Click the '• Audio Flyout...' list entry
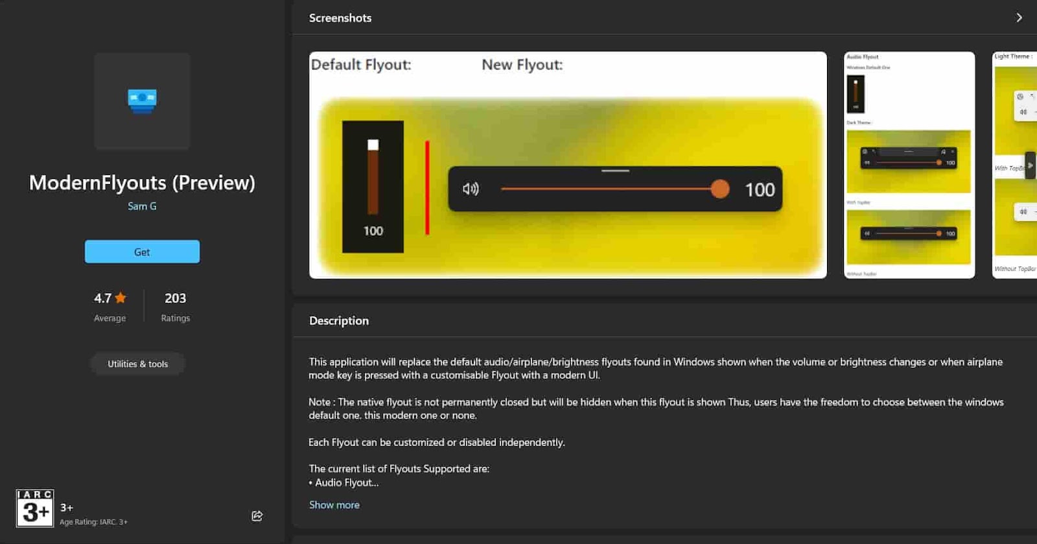The height and width of the screenshot is (544, 1037). click(344, 482)
